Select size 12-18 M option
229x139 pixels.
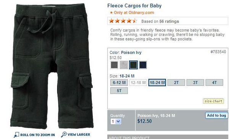click(x=138, y=82)
